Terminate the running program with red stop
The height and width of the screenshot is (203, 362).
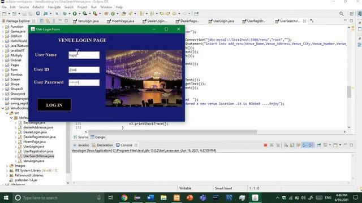(265, 145)
